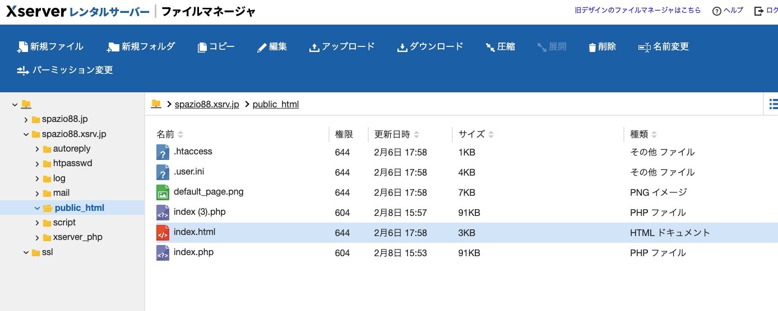Expand the xserver_php folder arrow

pos(37,237)
